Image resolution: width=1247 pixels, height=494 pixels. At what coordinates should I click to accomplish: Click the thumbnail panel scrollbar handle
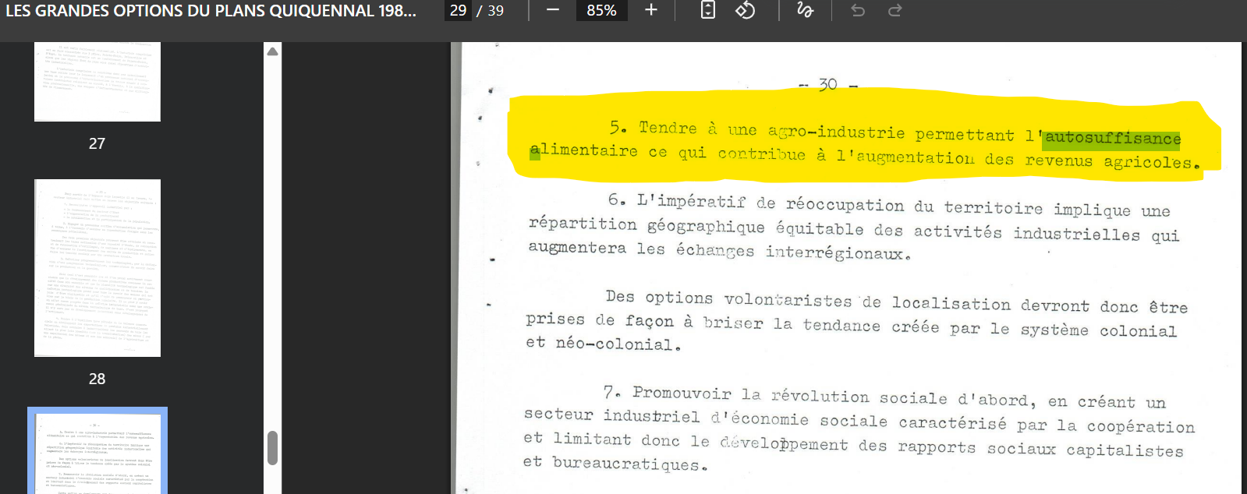pyautogui.click(x=272, y=447)
